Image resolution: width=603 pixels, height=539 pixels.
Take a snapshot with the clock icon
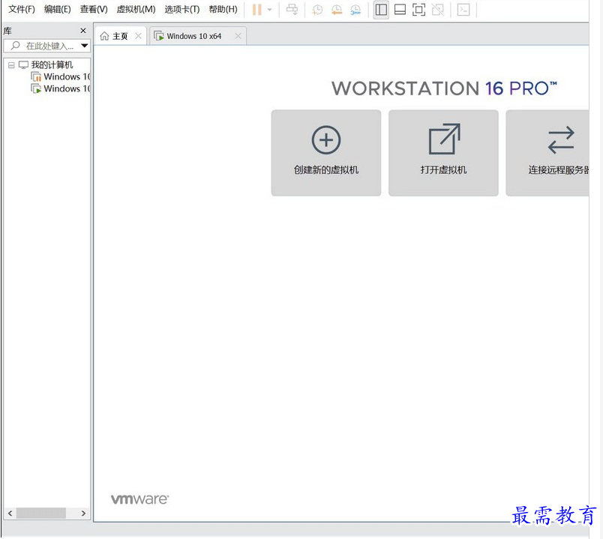tap(317, 10)
